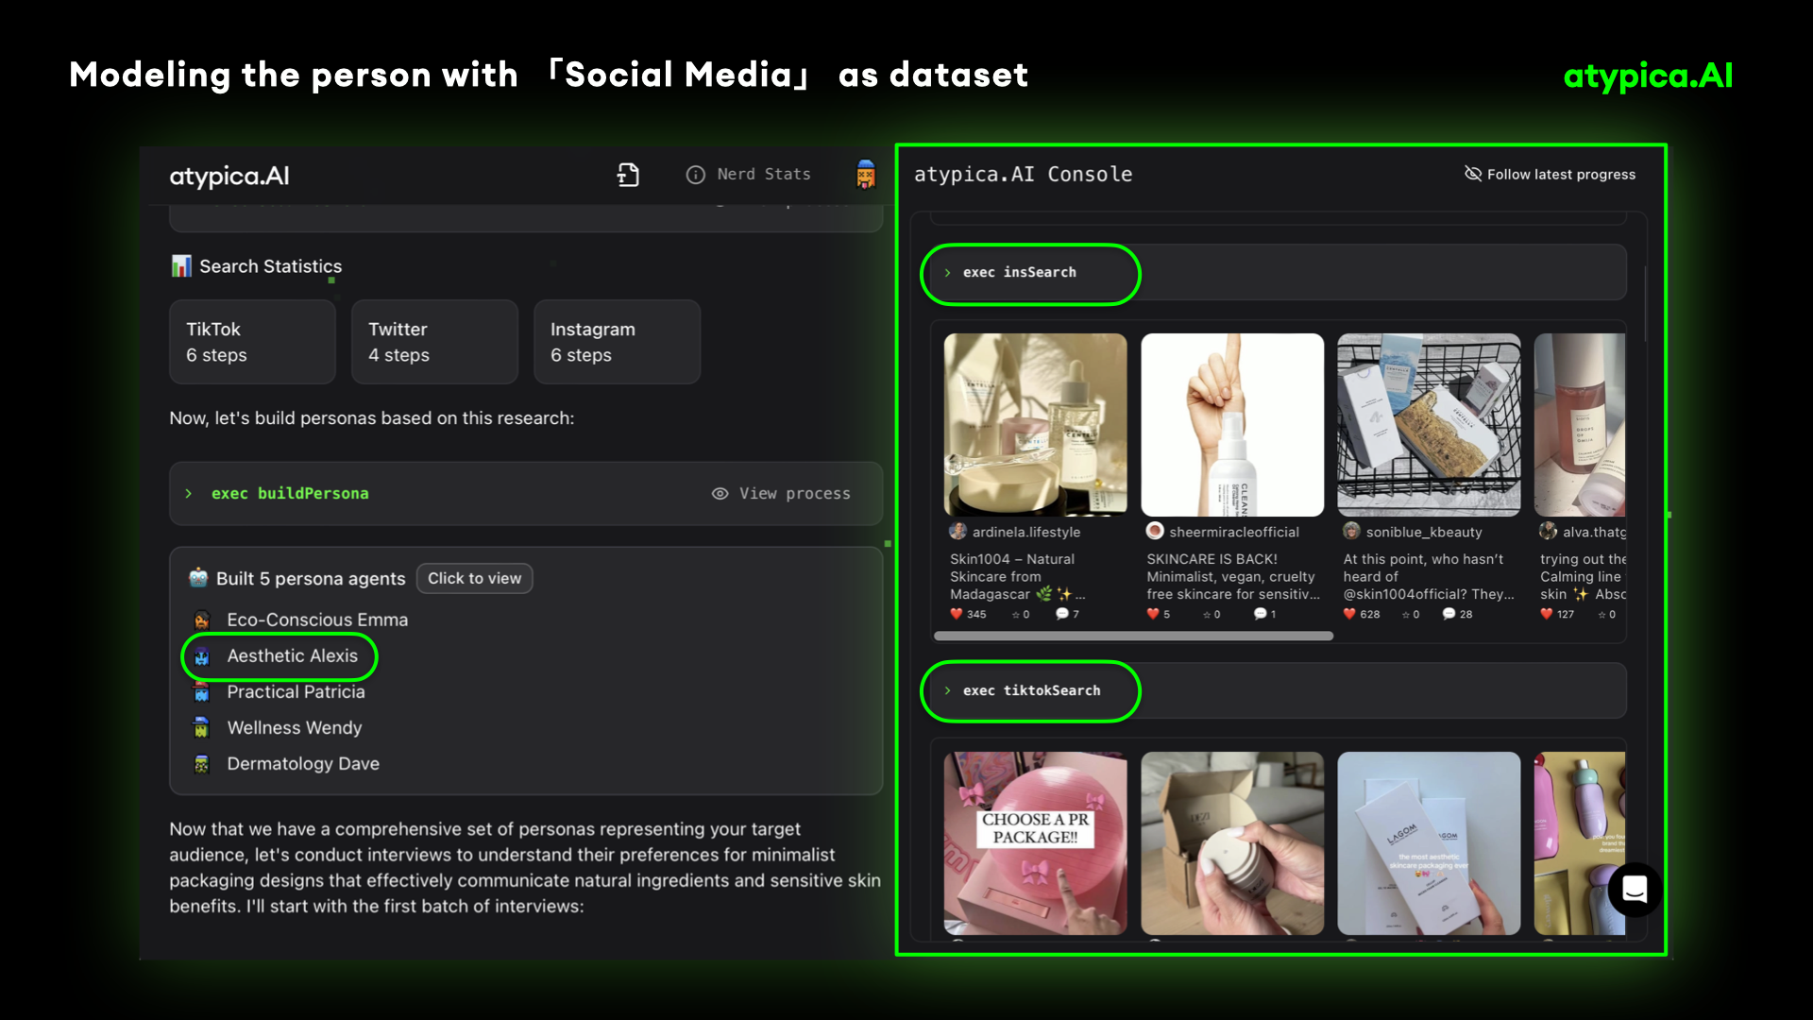1813x1020 pixels.
Task: Click the Click to view button
Action: (x=474, y=579)
